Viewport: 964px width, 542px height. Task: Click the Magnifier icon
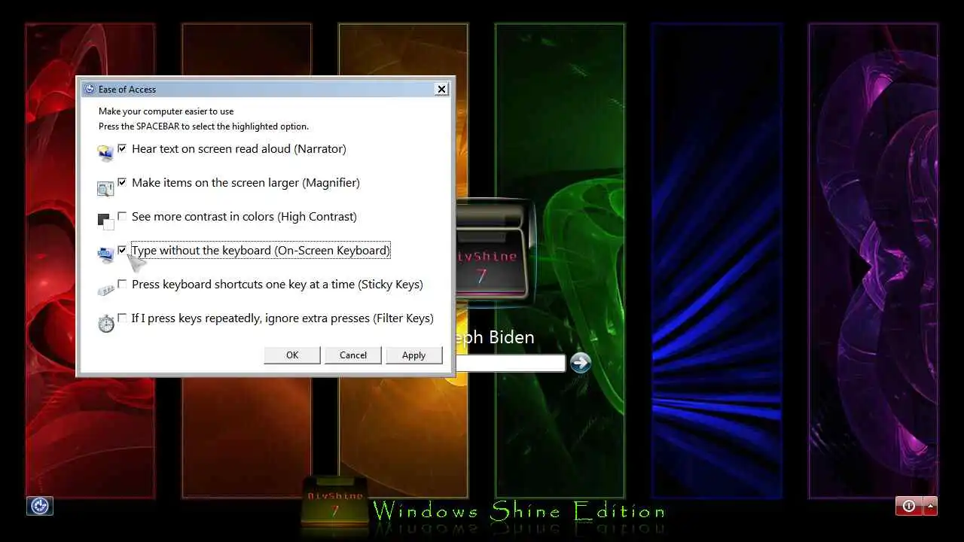click(x=105, y=188)
